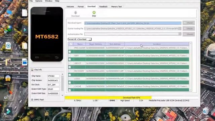
Task: Click the Chip Name field MT6582
Action: (x=53, y=76)
